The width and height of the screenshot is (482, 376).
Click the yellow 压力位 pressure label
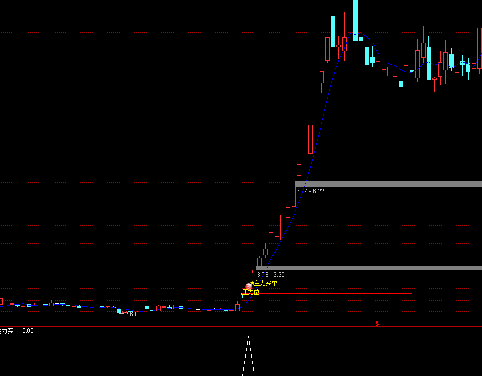coord(251,292)
